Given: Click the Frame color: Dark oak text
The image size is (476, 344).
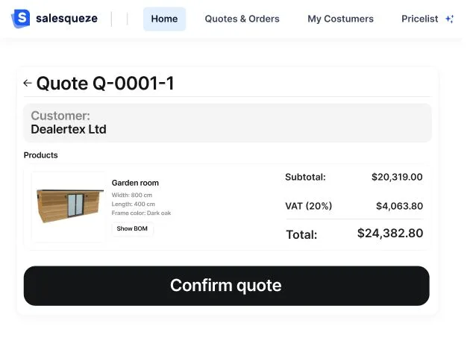Looking at the screenshot, I should click(x=141, y=213).
